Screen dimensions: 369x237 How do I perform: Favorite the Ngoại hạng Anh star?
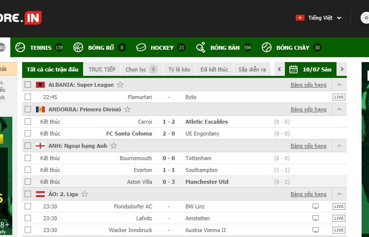pos(114,146)
